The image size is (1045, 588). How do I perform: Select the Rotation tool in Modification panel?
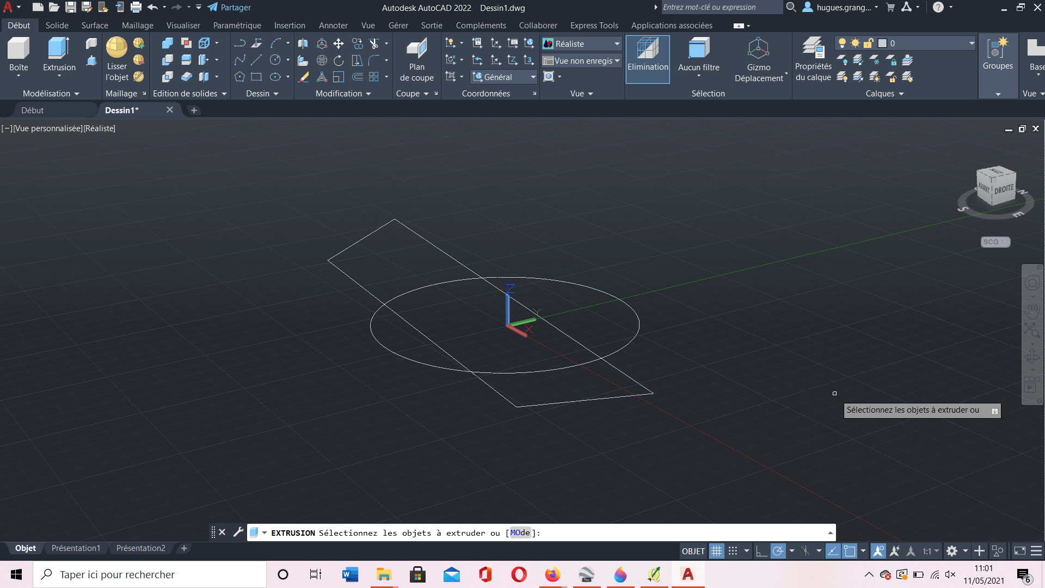[x=339, y=60]
